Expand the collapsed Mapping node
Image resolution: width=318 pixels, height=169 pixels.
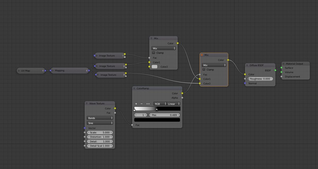tap(53, 71)
